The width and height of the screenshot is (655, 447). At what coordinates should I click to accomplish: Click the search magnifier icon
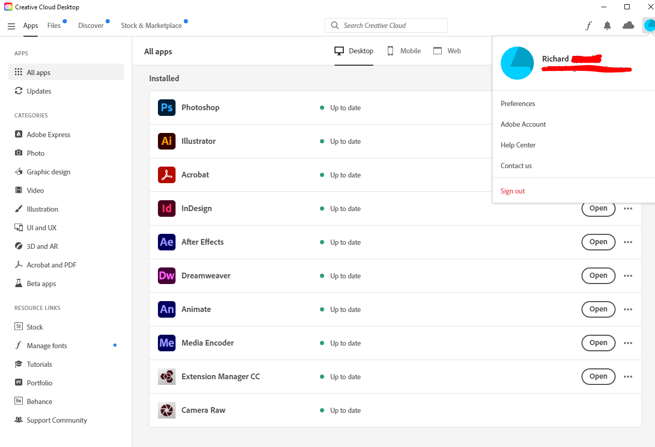[334, 25]
